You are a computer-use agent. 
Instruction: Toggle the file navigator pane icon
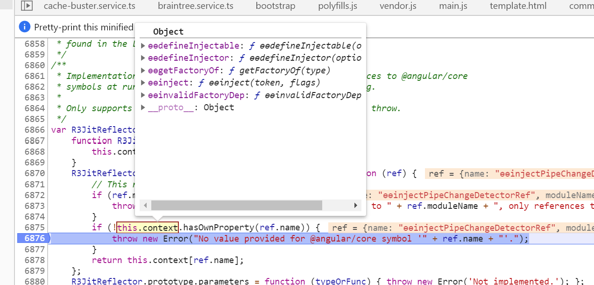pyautogui.click(x=27, y=6)
